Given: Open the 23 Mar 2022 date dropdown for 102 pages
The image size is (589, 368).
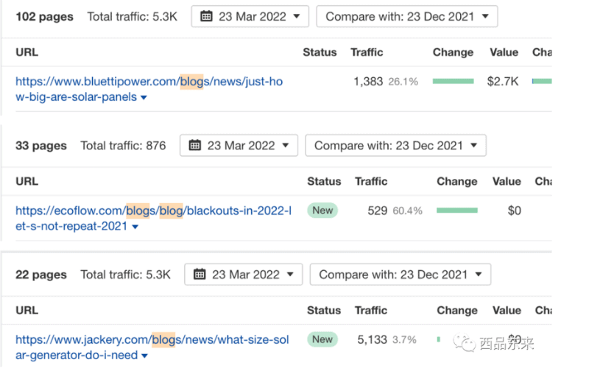Looking at the screenshot, I should [x=250, y=16].
